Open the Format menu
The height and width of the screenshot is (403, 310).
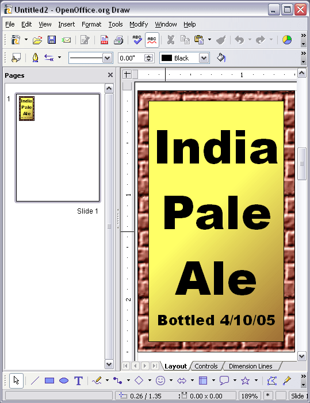pyautogui.click(x=91, y=24)
